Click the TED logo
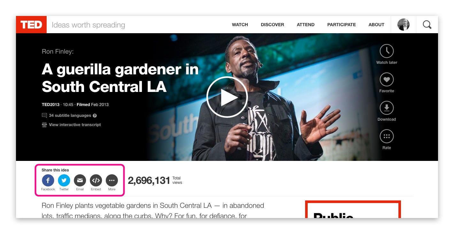 [31, 25]
